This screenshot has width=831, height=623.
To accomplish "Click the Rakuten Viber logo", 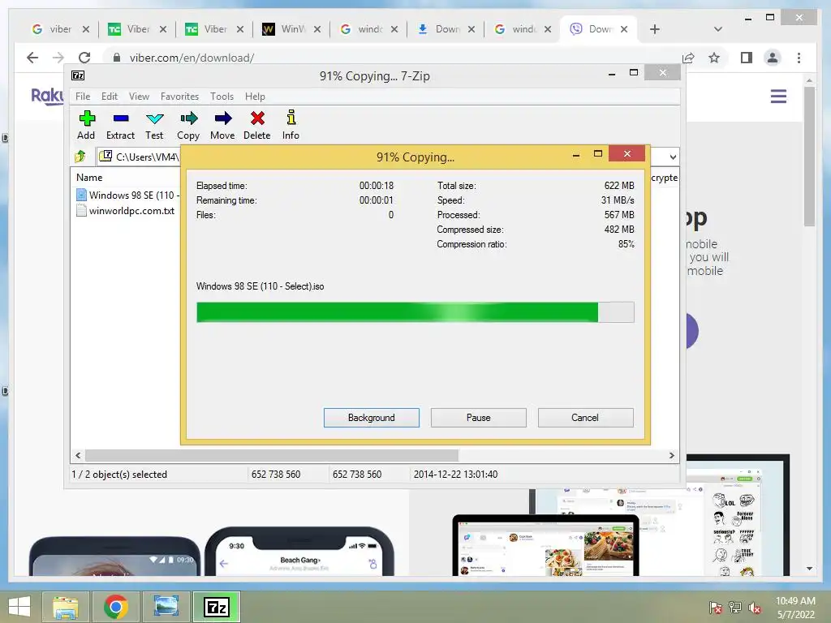I will pos(46,96).
